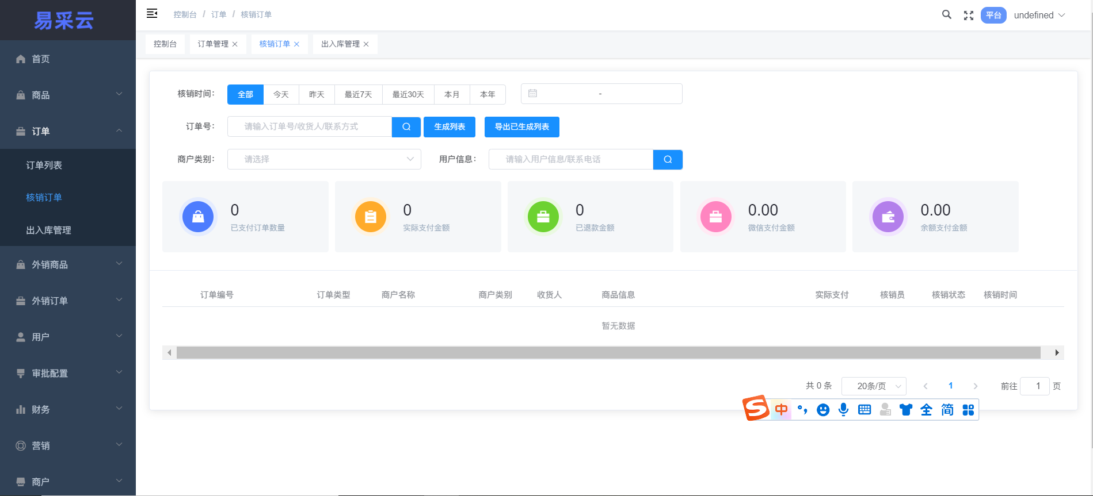This screenshot has height=496, width=1093.
Task: Click 控制台 breadcrumb link
Action: pos(185,14)
